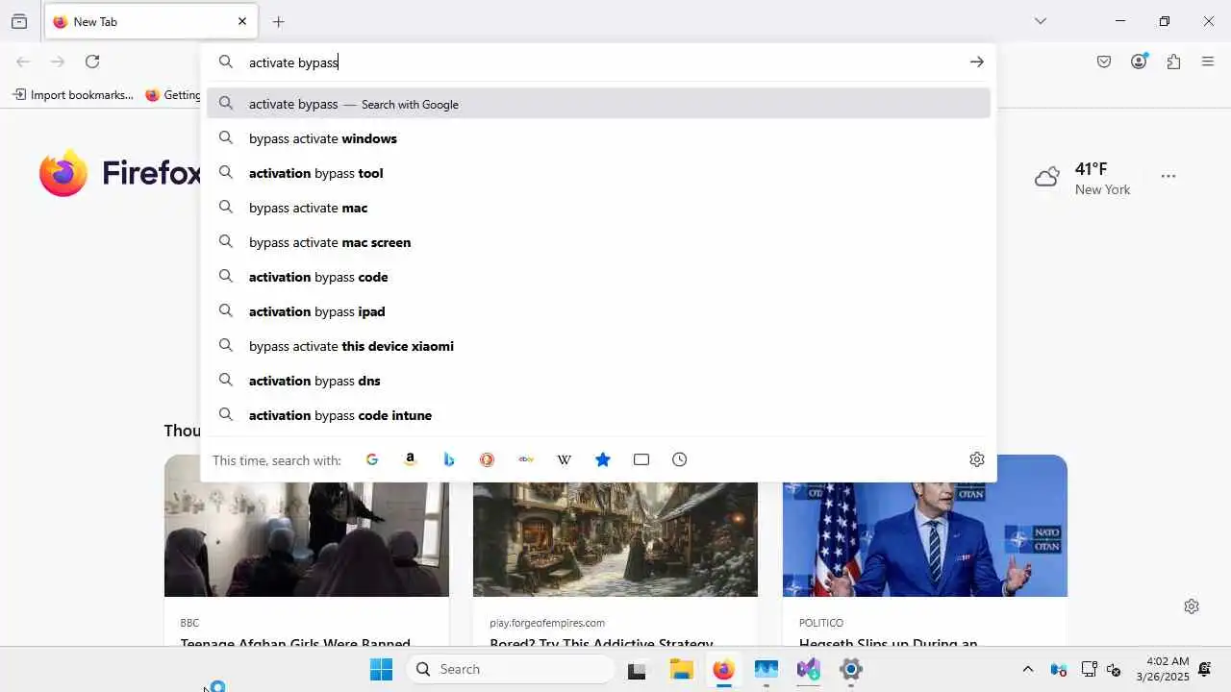
Task: Open search settings gear in dropdown
Action: (977, 459)
